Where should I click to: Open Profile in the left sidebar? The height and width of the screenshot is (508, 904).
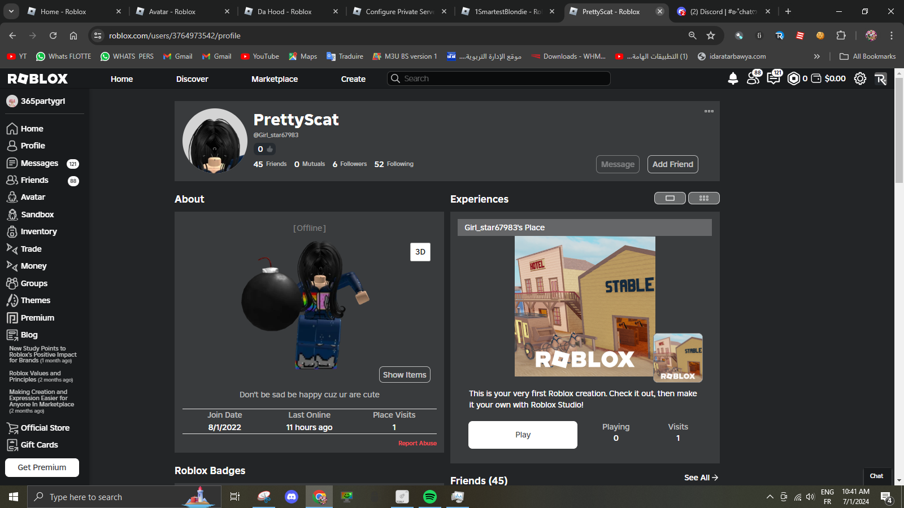tap(26, 146)
